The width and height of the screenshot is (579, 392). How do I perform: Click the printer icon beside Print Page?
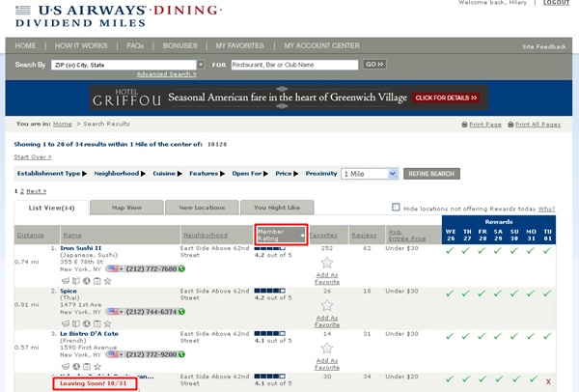[464, 125]
